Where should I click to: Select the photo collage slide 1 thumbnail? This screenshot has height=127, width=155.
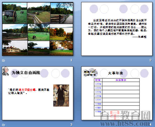(38, 29)
